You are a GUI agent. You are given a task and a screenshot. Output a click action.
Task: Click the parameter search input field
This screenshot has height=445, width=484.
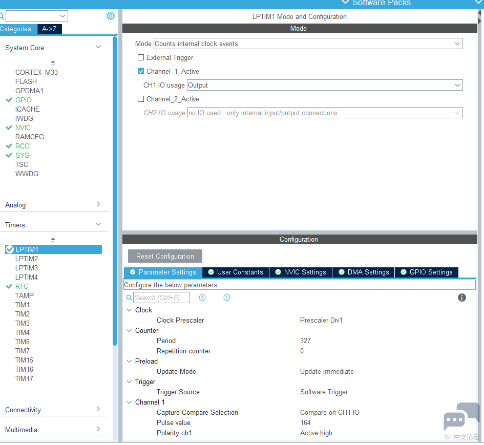(161, 298)
